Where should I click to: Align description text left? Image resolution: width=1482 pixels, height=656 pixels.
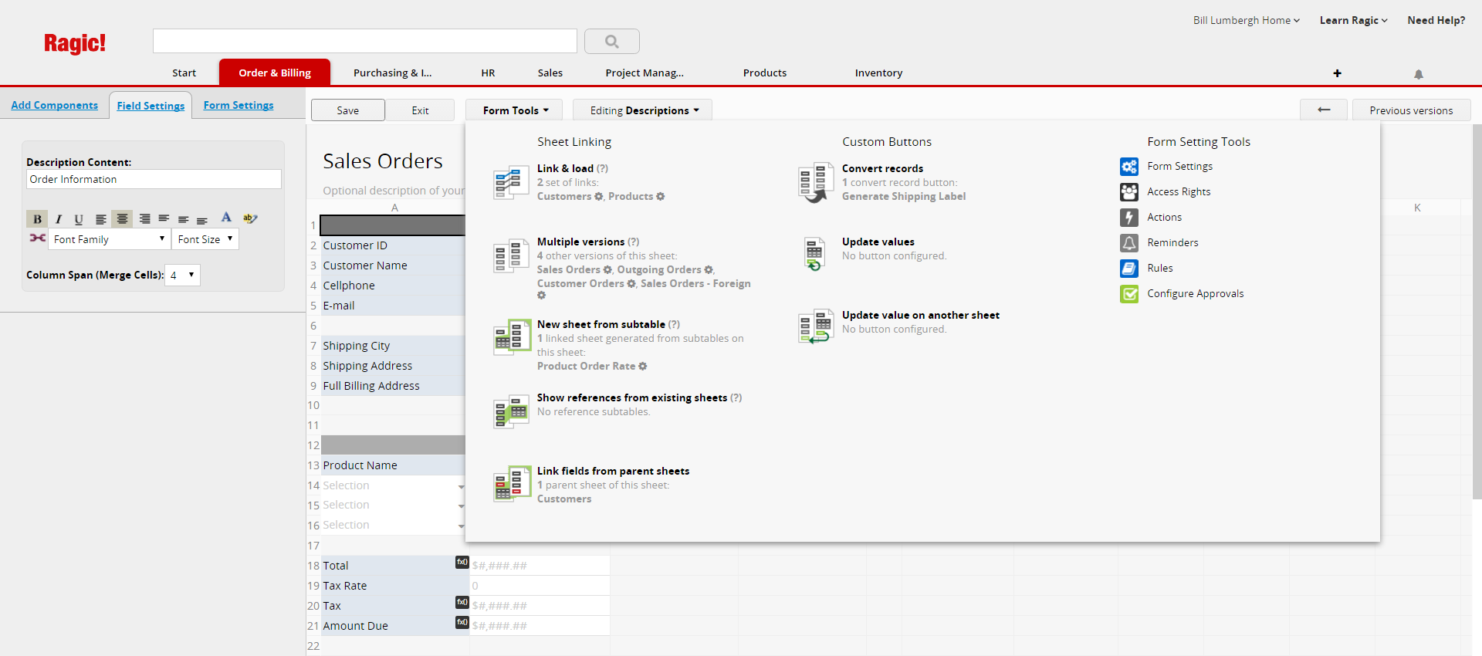coord(100,219)
